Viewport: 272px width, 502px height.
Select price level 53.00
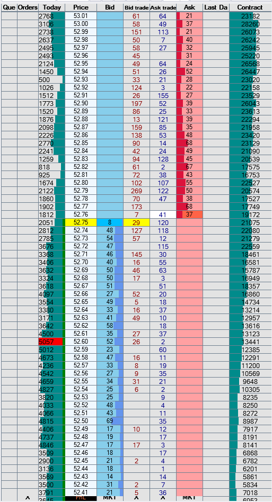click(x=81, y=24)
